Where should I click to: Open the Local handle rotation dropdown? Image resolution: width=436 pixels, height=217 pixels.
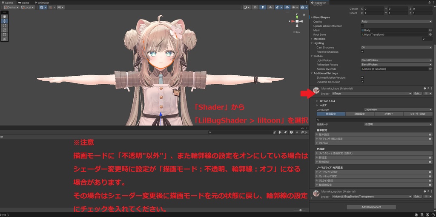[x=28, y=7]
